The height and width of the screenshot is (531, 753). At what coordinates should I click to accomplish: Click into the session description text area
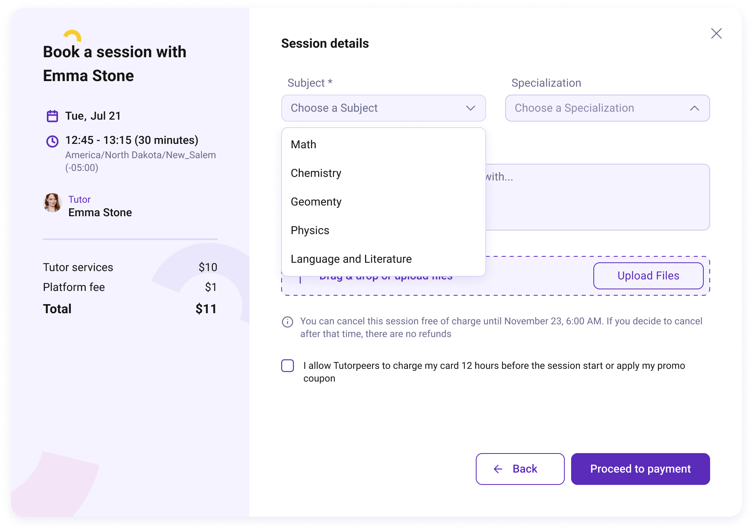(x=597, y=197)
